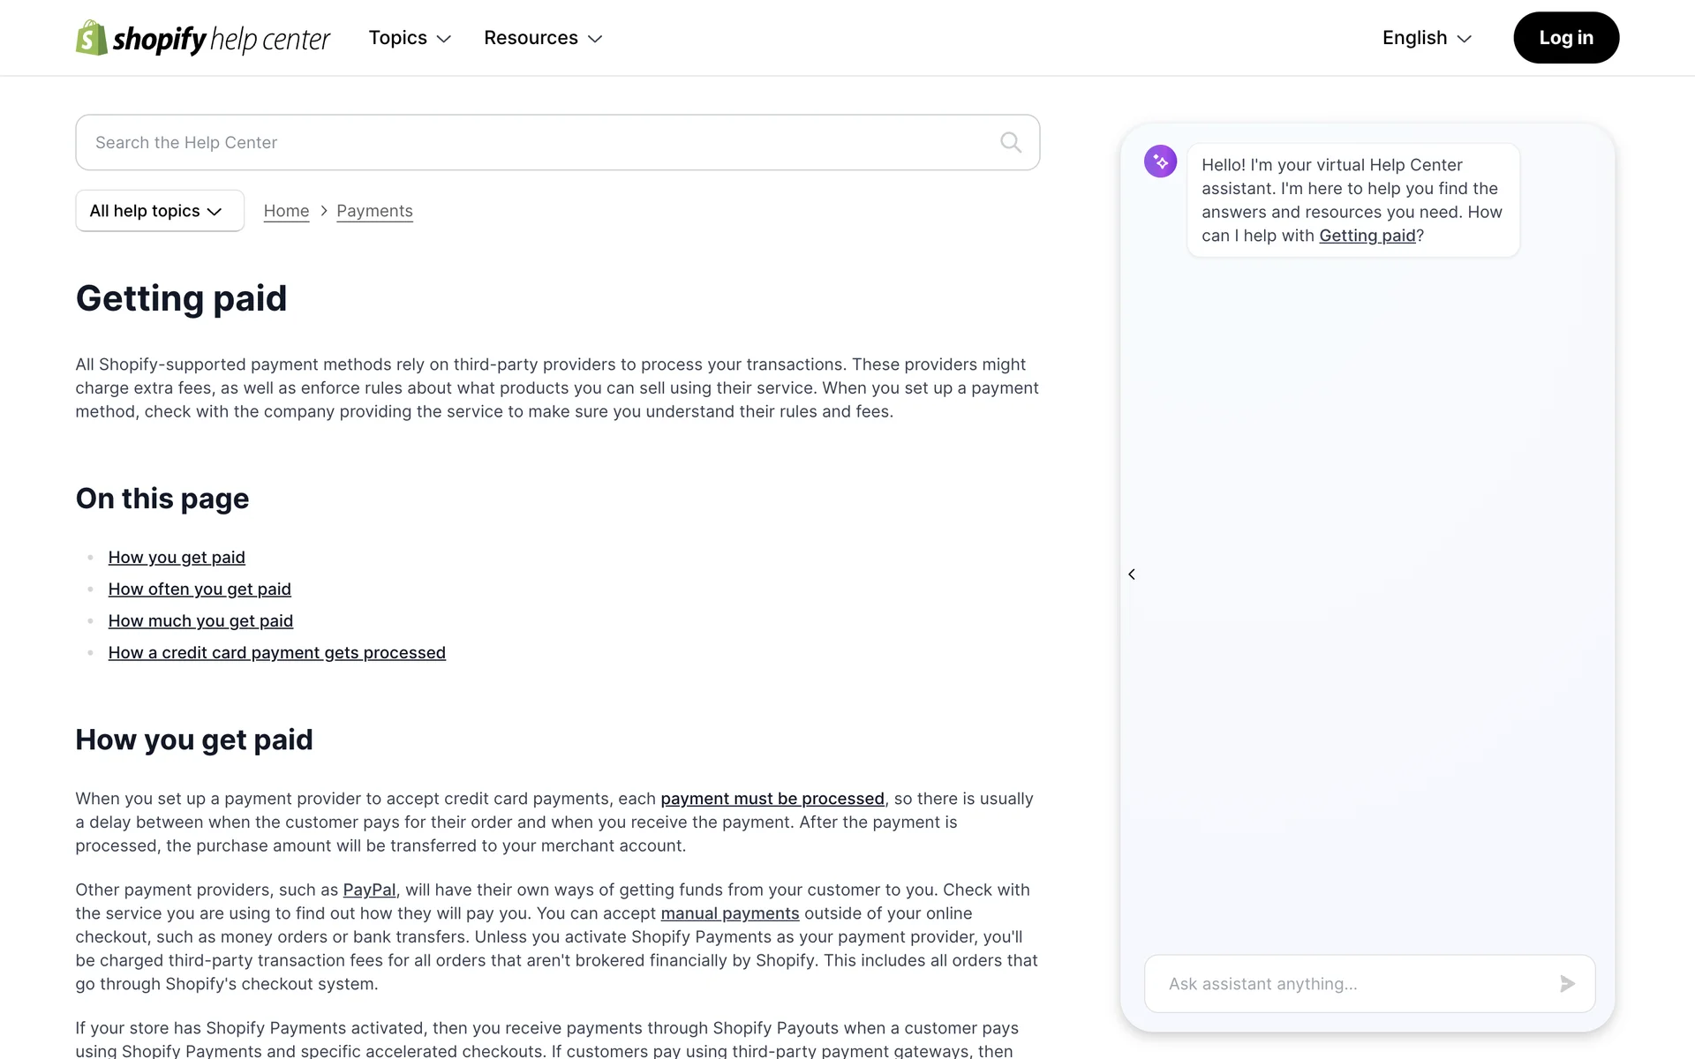Expand the English language dropdown
Screen dimensions: 1695x1059
pos(1427,38)
